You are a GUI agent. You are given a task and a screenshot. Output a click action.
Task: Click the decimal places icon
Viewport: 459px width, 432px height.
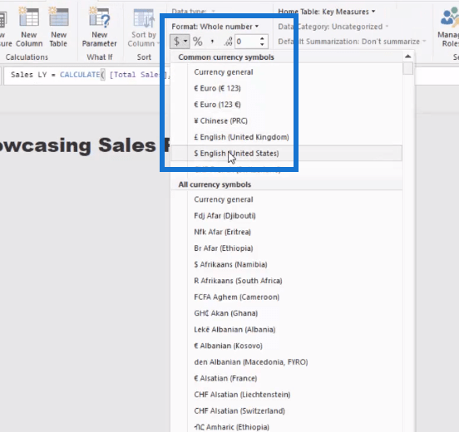pyautogui.click(x=228, y=42)
